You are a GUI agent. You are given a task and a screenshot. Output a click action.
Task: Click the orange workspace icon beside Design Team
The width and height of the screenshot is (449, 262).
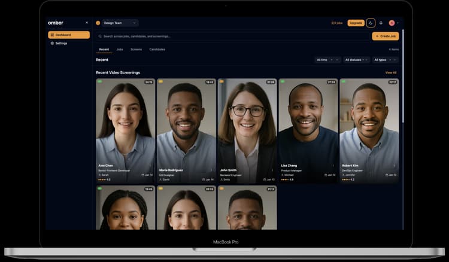(x=98, y=23)
